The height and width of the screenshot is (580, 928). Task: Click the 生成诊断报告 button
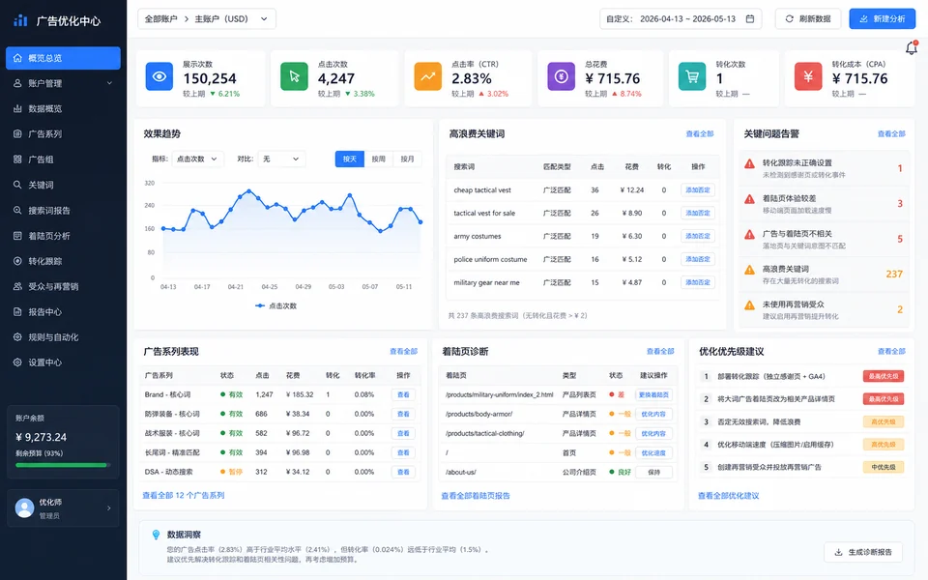863,552
